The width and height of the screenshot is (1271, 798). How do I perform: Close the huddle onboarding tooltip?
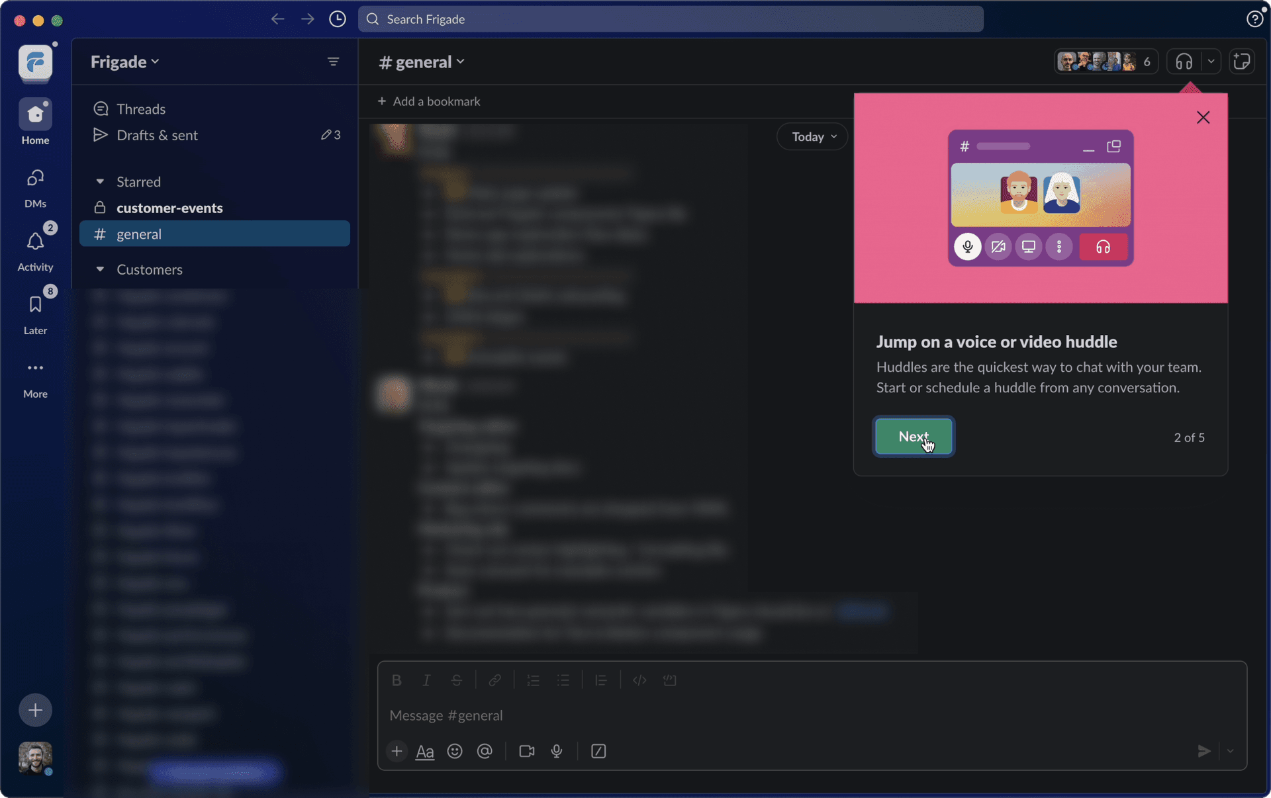pyautogui.click(x=1203, y=118)
